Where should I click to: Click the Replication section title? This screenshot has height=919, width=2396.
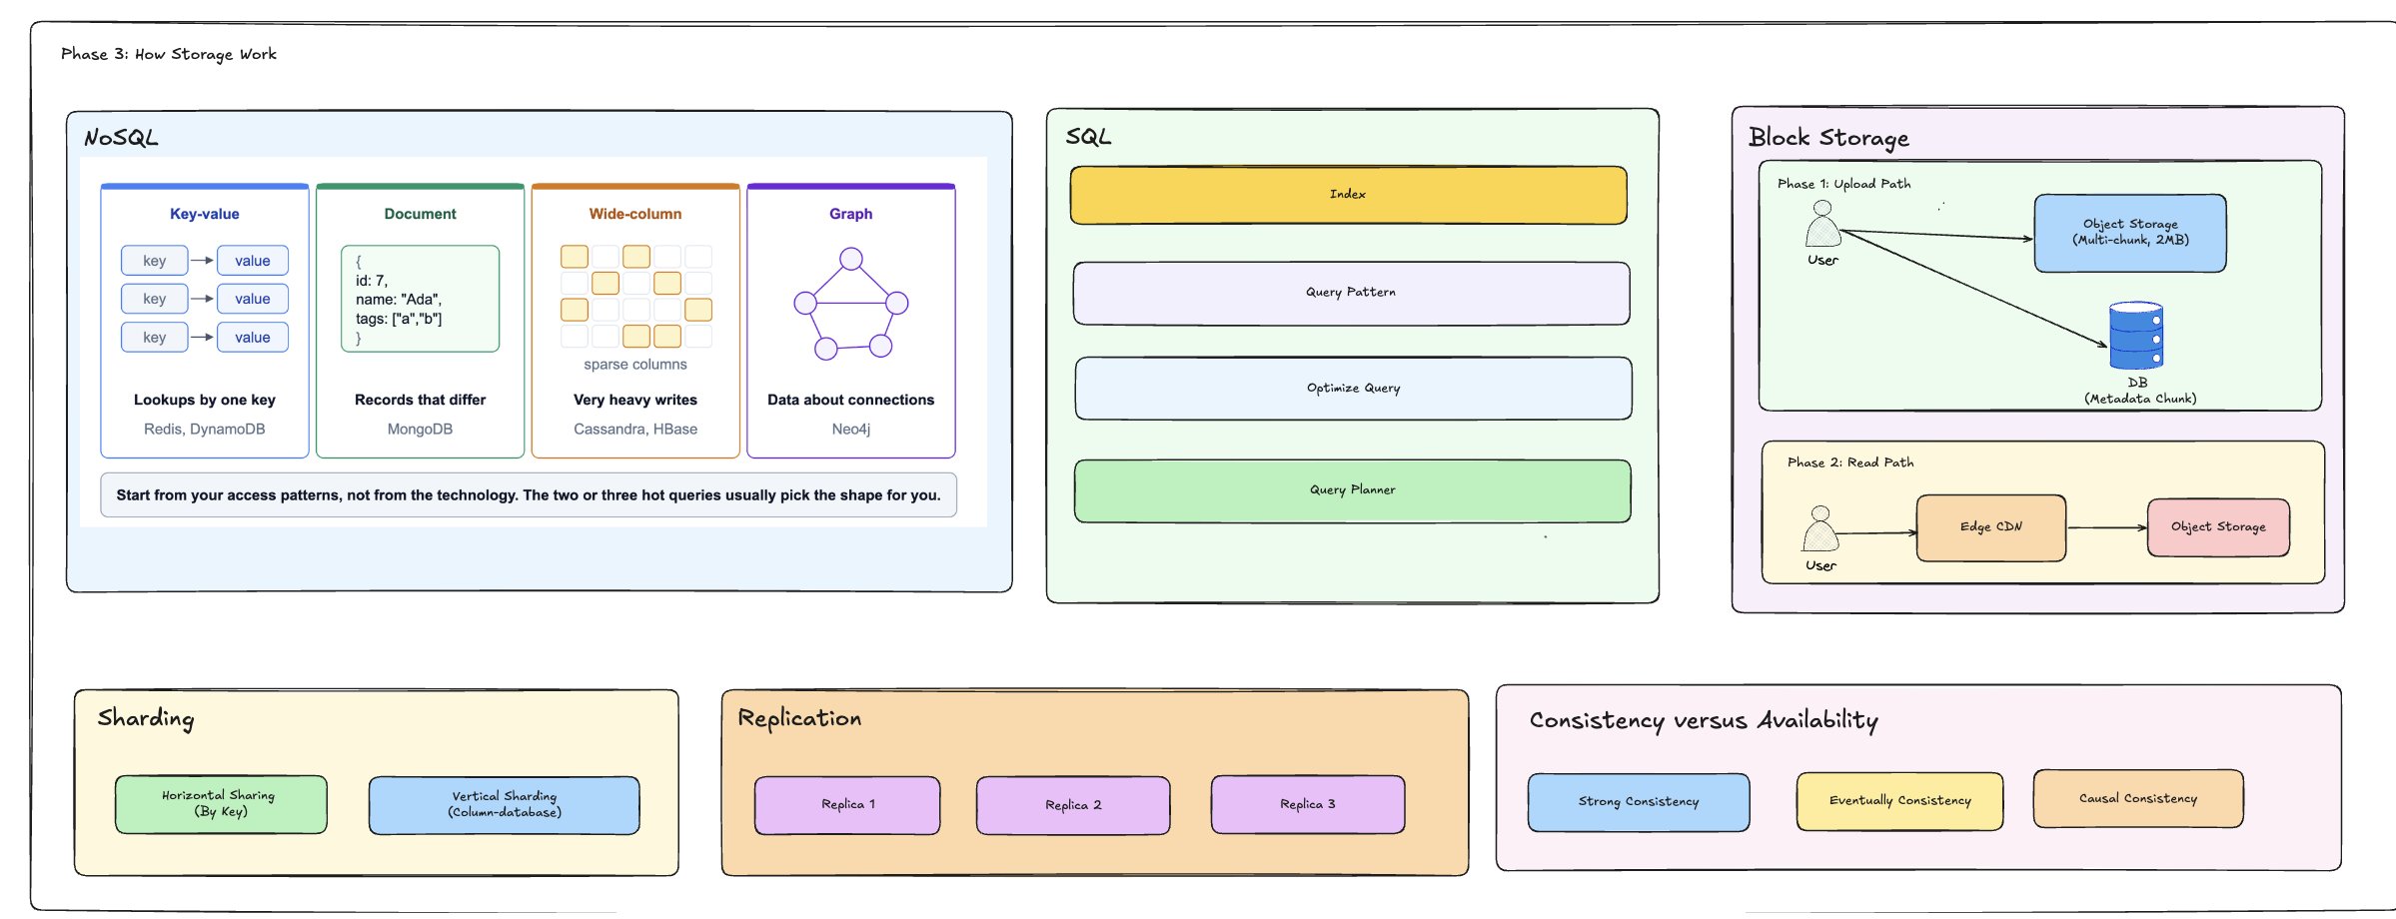pyautogui.click(x=799, y=718)
